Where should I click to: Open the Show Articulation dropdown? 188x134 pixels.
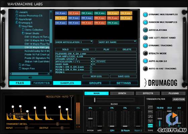click(x=74, y=42)
